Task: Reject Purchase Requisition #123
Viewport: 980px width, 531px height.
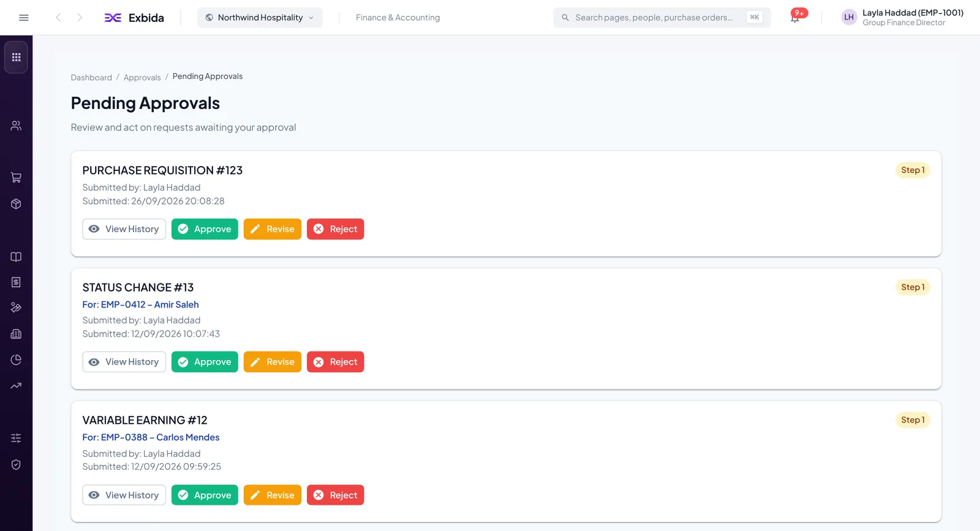Action: click(336, 229)
